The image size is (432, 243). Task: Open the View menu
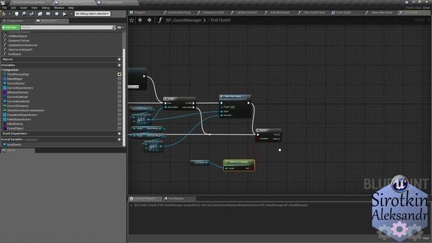click(x=34, y=7)
